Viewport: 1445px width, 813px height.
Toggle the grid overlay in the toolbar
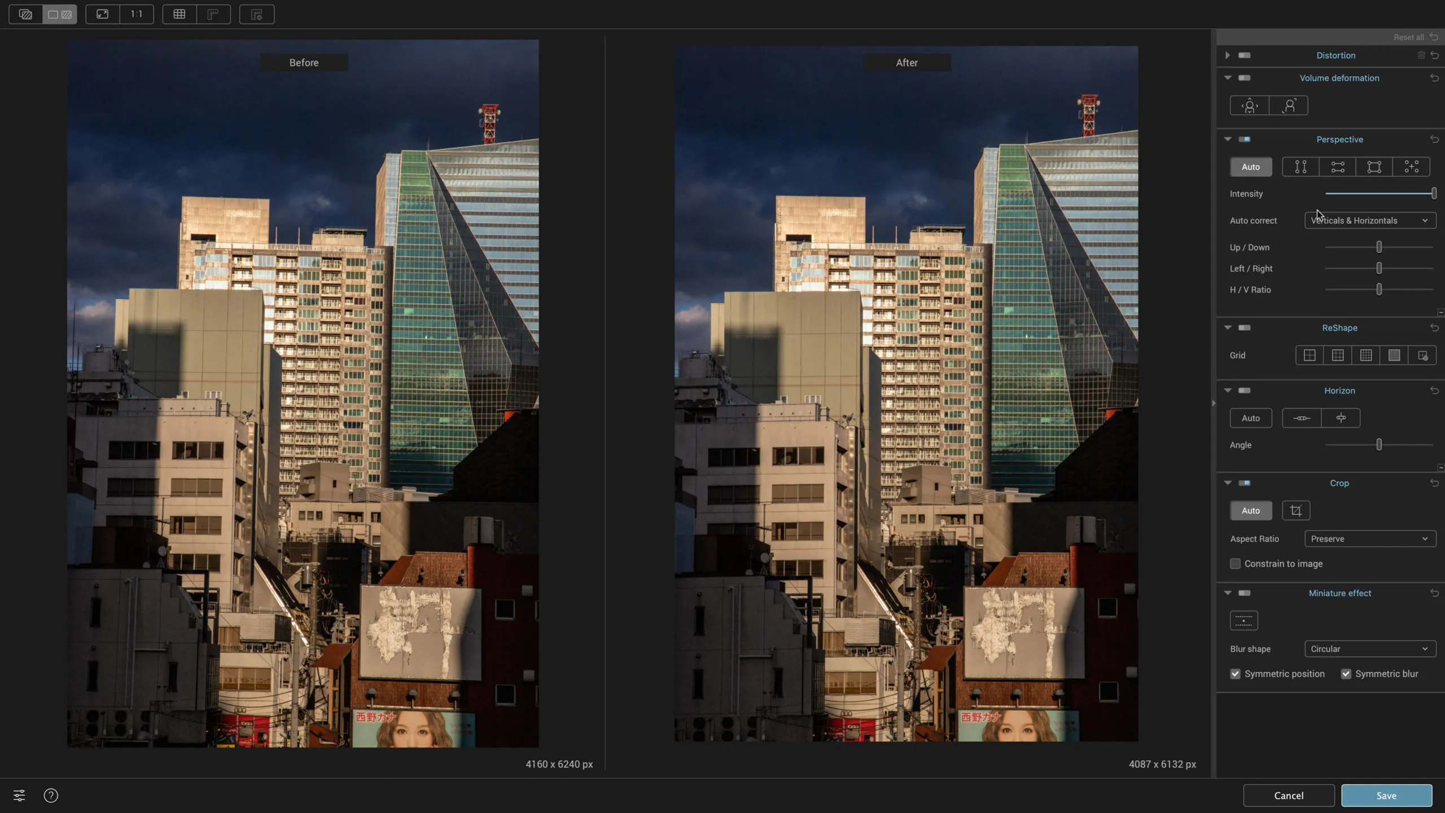(179, 14)
